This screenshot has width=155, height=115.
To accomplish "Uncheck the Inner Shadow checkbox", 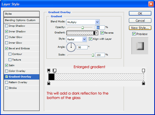I will 6,32.
